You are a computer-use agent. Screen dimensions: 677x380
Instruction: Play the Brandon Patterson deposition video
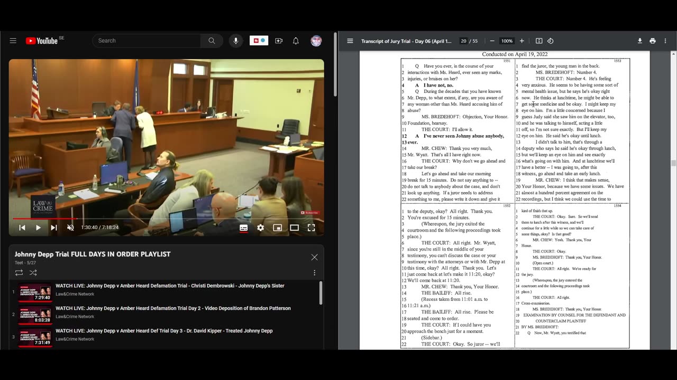[x=173, y=308]
